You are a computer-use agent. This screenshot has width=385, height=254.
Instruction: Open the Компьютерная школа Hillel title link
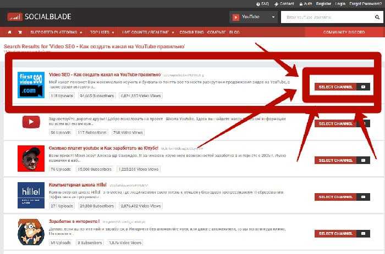tap(78, 185)
